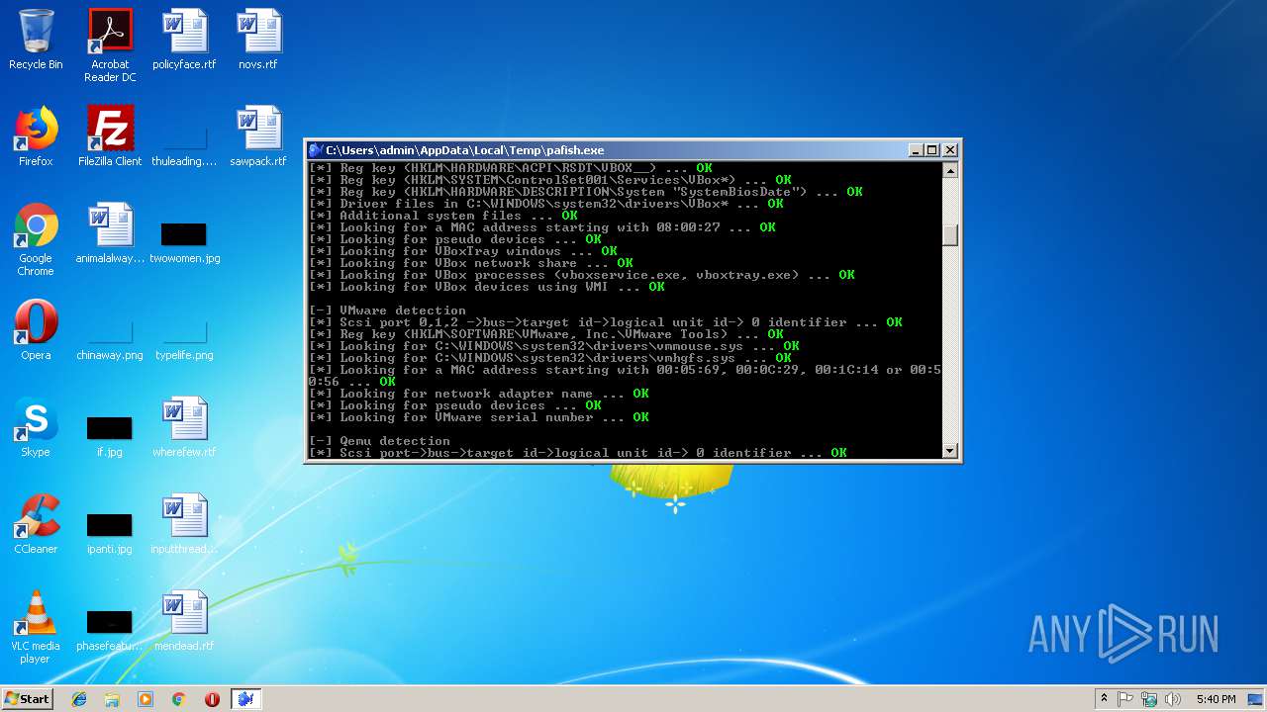
Task: Click the vmmouse.sys driver check line
Action: 553,346
